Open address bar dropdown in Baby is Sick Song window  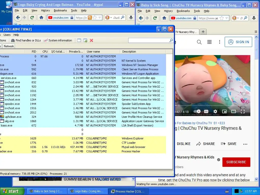click(227, 18)
